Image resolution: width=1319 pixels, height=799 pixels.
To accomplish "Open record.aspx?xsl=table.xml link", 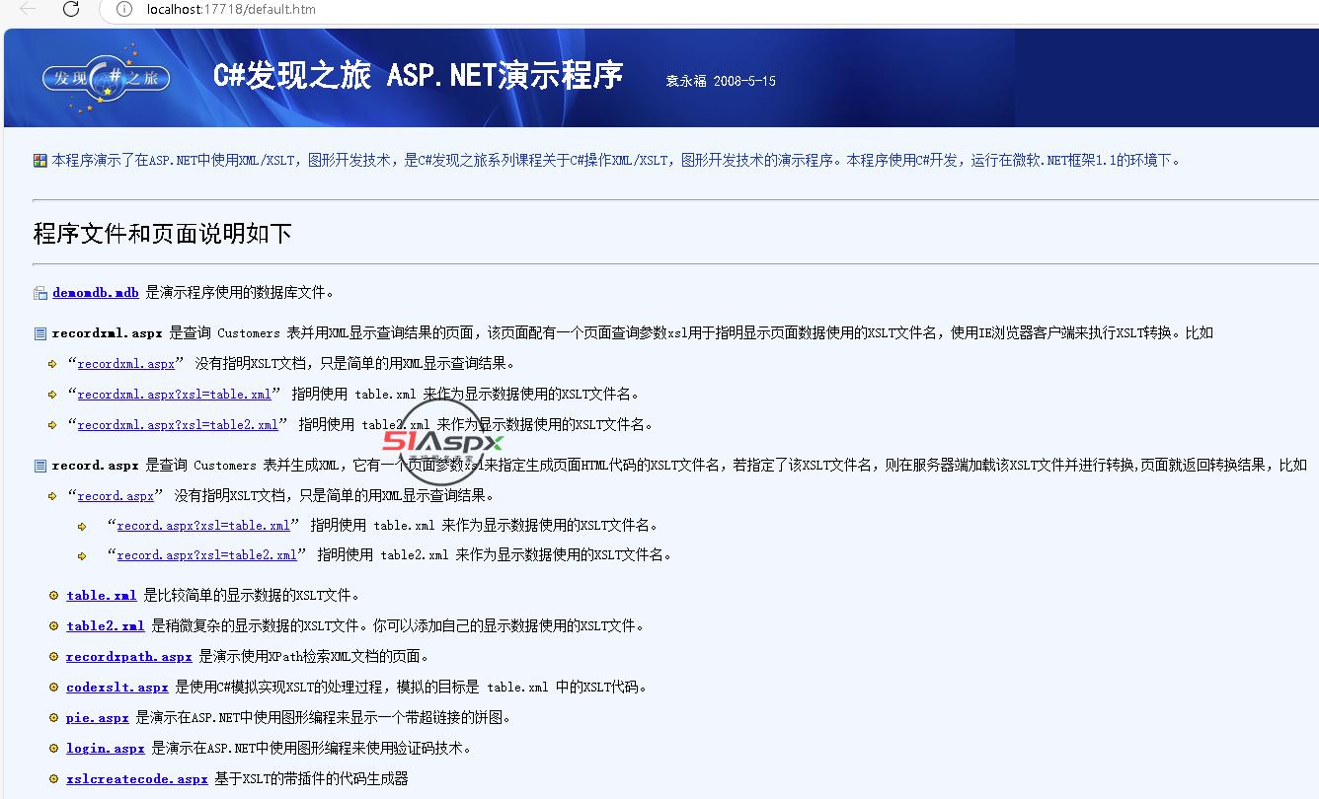I will coord(203,526).
